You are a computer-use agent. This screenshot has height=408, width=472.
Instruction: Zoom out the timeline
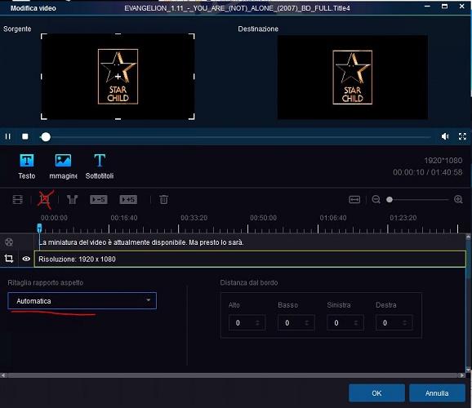(376, 199)
